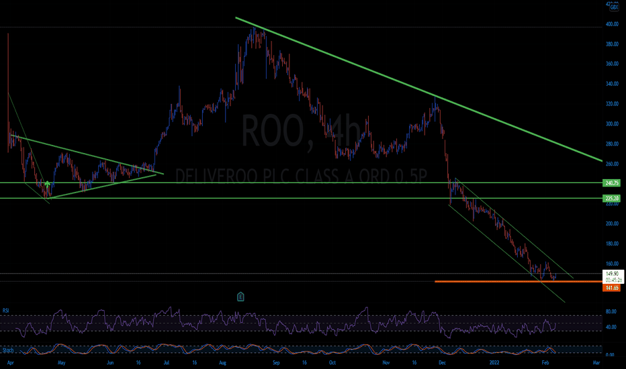
Task: Click the Aug label on time axis
Action: click(x=223, y=362)
